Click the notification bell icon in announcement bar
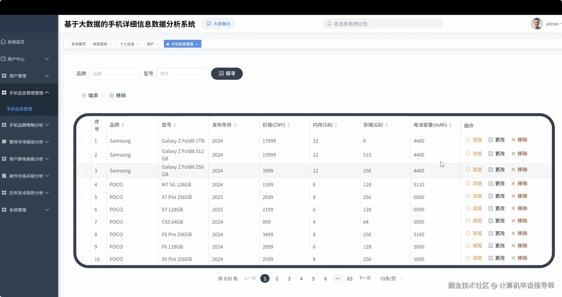The image size is (562, 297). point(329,23)
